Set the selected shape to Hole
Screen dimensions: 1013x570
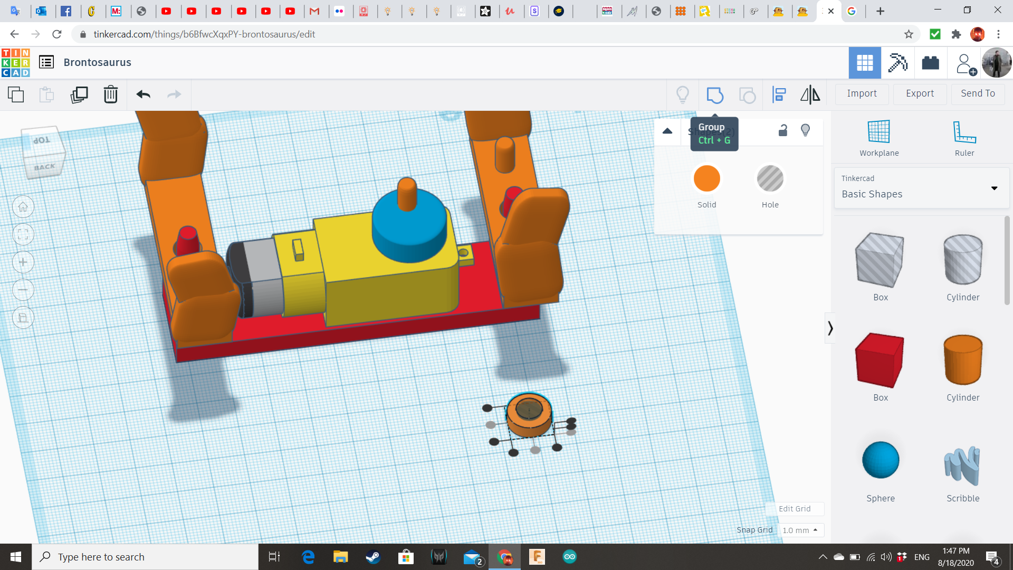[770, 178]
